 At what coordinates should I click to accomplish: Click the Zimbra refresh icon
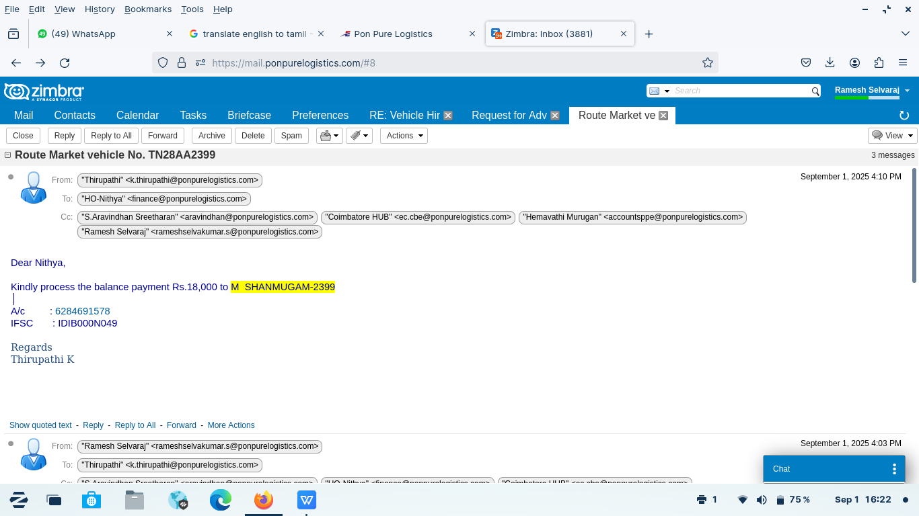(x=904, y=116)
